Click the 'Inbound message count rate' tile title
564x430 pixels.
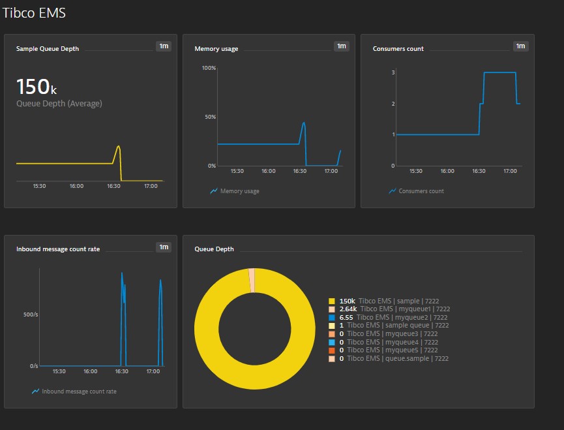58,249
